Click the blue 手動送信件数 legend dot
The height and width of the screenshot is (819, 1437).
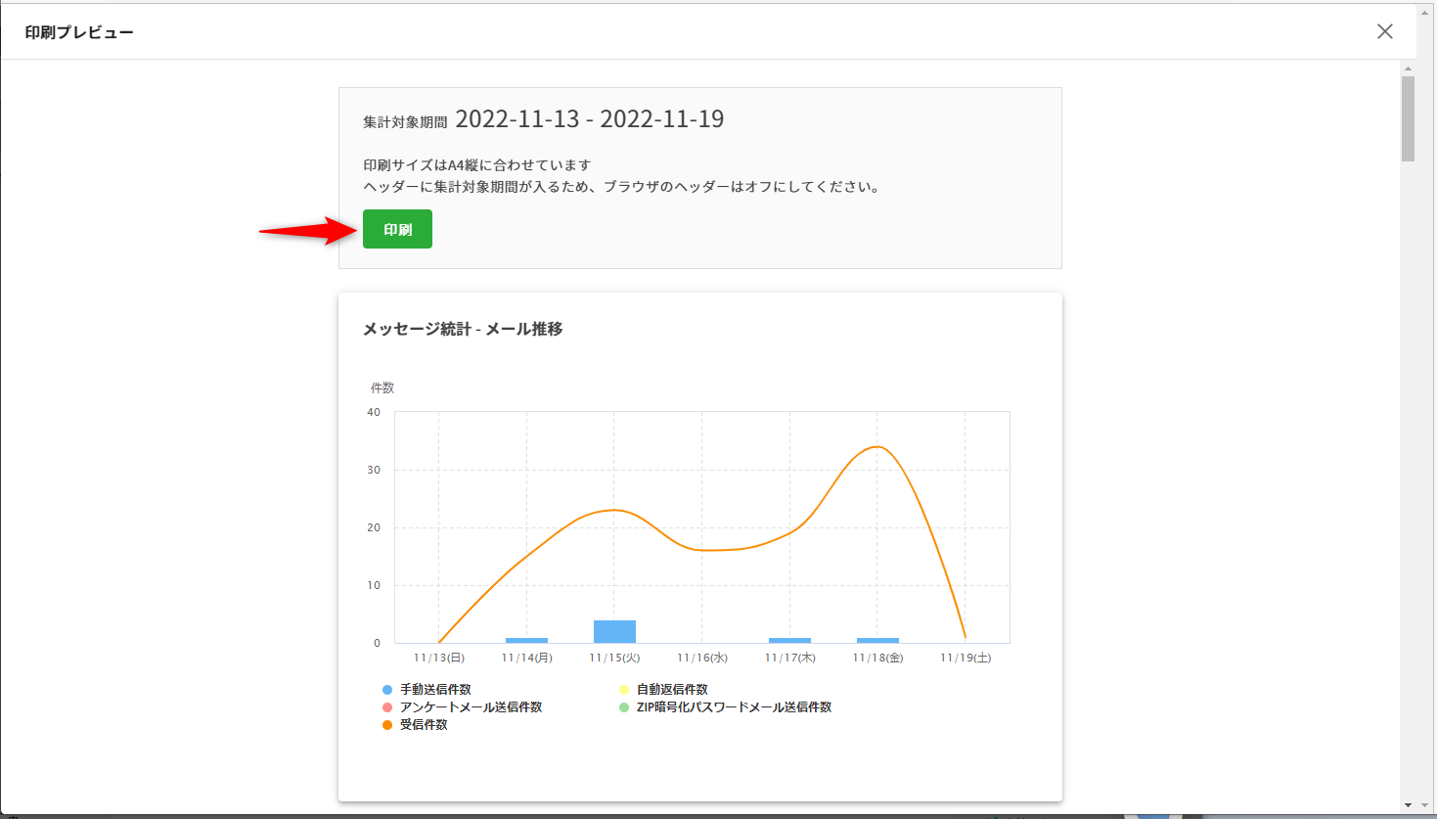click(x=387, y=690)
